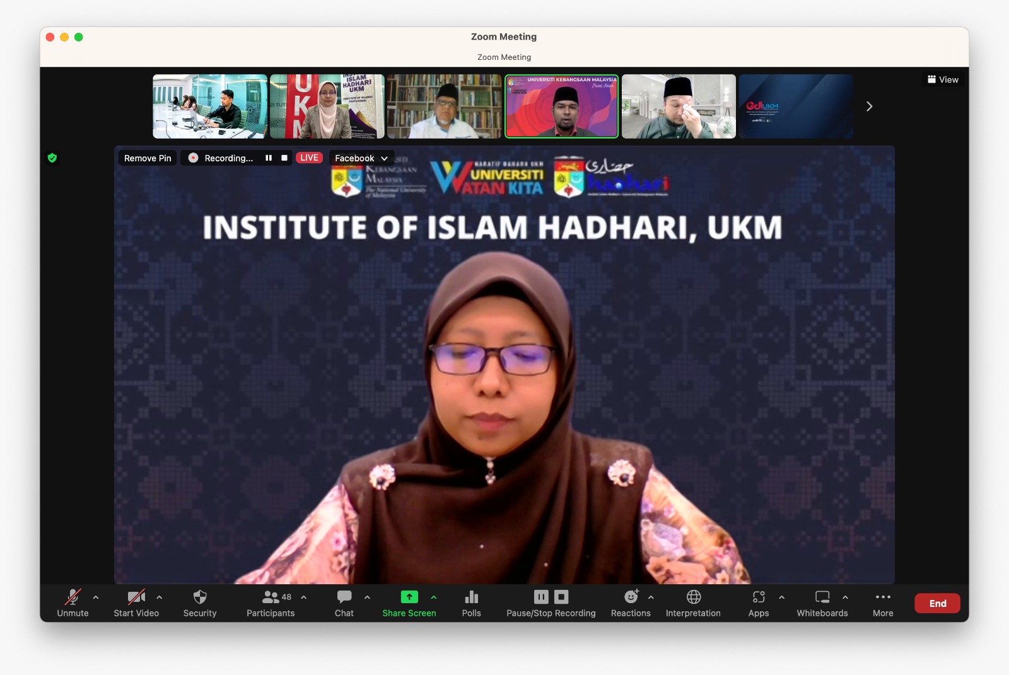The width and height of the screenshot is (1009, 675).
Task: Open the Security shield icon
Action: coord(199,597)
